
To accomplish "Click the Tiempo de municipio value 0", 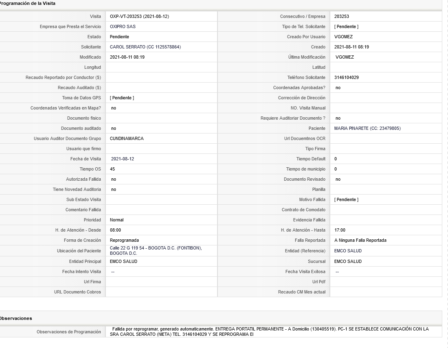I will [336, 169].
